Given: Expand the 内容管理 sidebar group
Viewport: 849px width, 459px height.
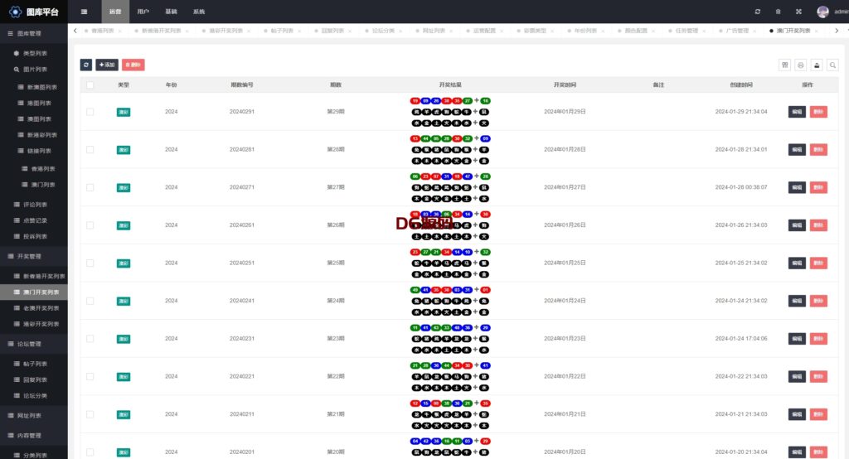Looking at the screenshot, I should coord(33,435).
